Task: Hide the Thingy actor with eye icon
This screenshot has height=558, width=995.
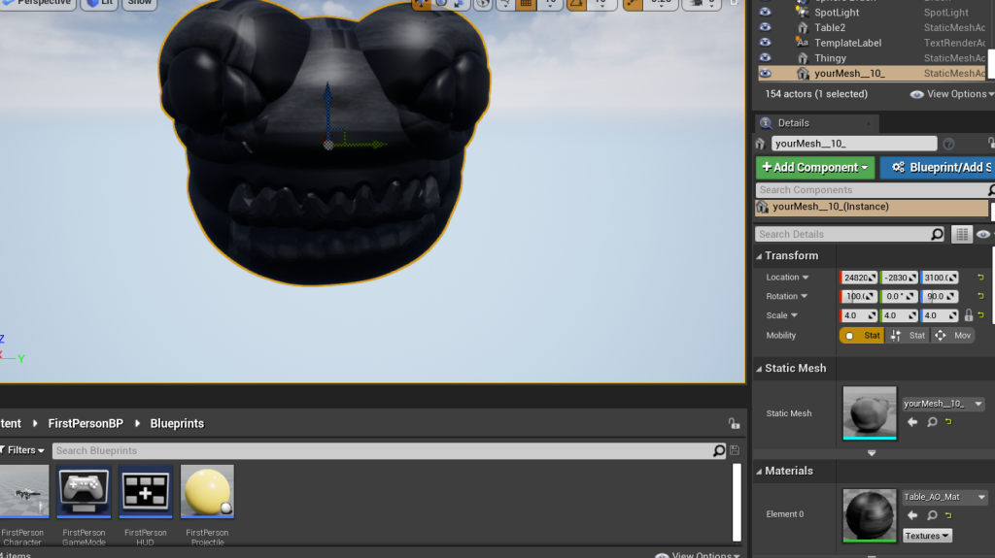Action: tap(765, 58)
